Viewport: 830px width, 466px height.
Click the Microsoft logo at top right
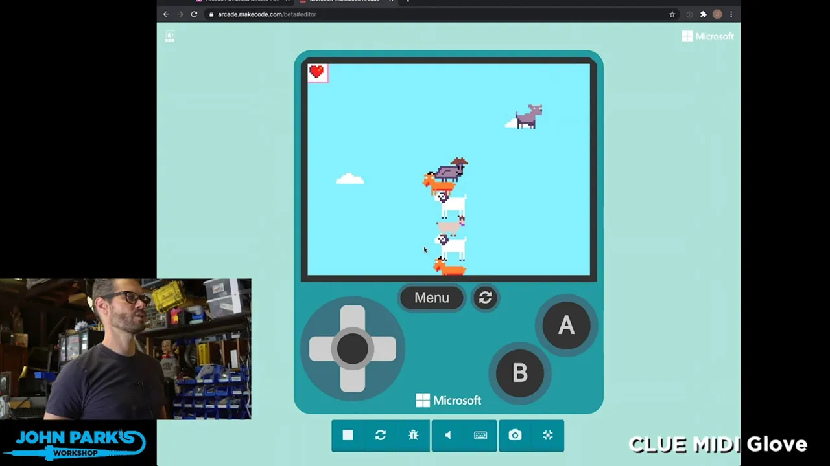coord(708,37)
